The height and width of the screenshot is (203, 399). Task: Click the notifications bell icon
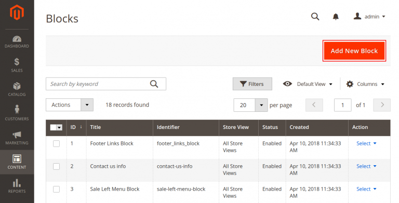click(x=336, y=17)
